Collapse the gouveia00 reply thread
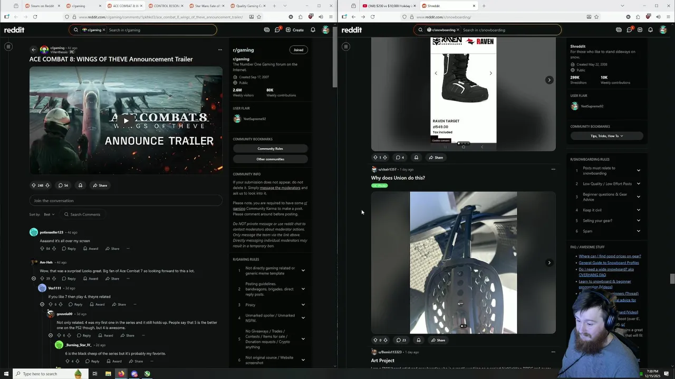 point(51,335)
